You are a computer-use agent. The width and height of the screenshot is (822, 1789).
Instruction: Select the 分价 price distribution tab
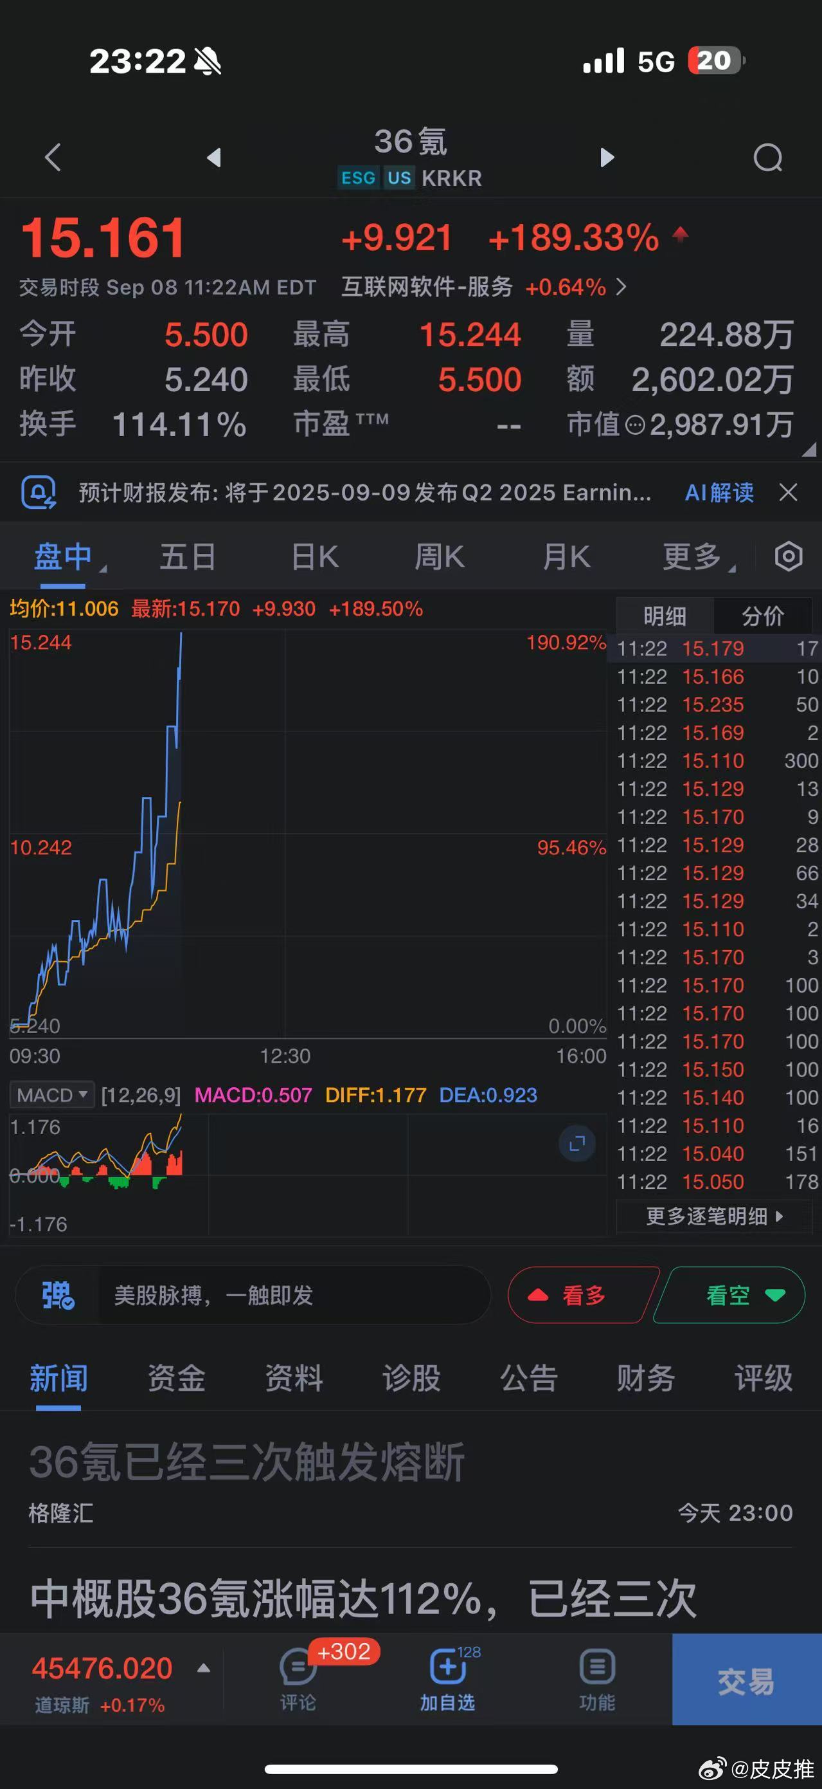(x=763, y=616)
